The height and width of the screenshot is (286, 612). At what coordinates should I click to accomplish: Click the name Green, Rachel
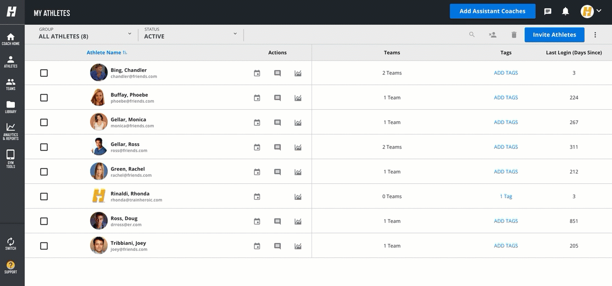(x=127, y=169)
